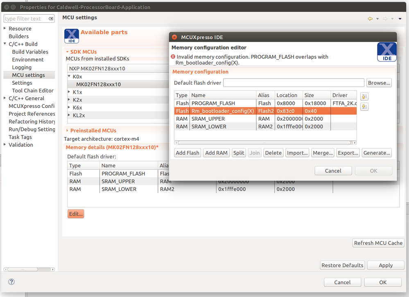Select MCU settings in the sidebar
Viewport: 409px width, 297px height.
28,75
